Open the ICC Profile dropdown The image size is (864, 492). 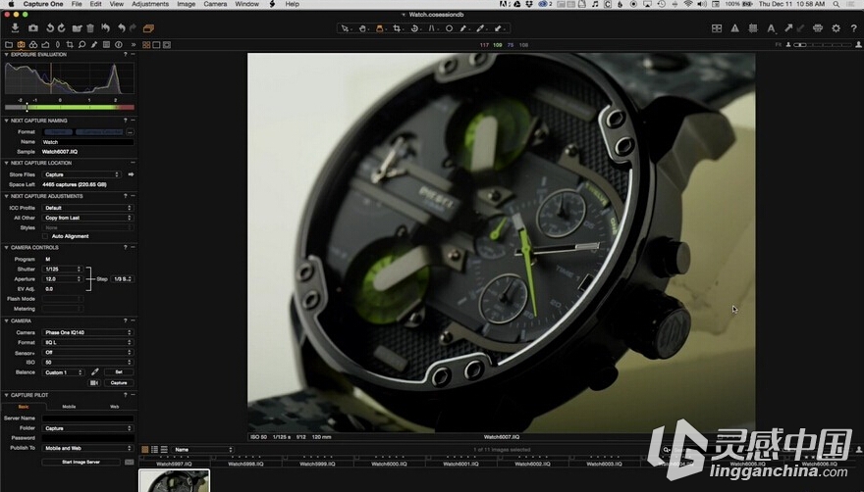click(x=87, y=208)
